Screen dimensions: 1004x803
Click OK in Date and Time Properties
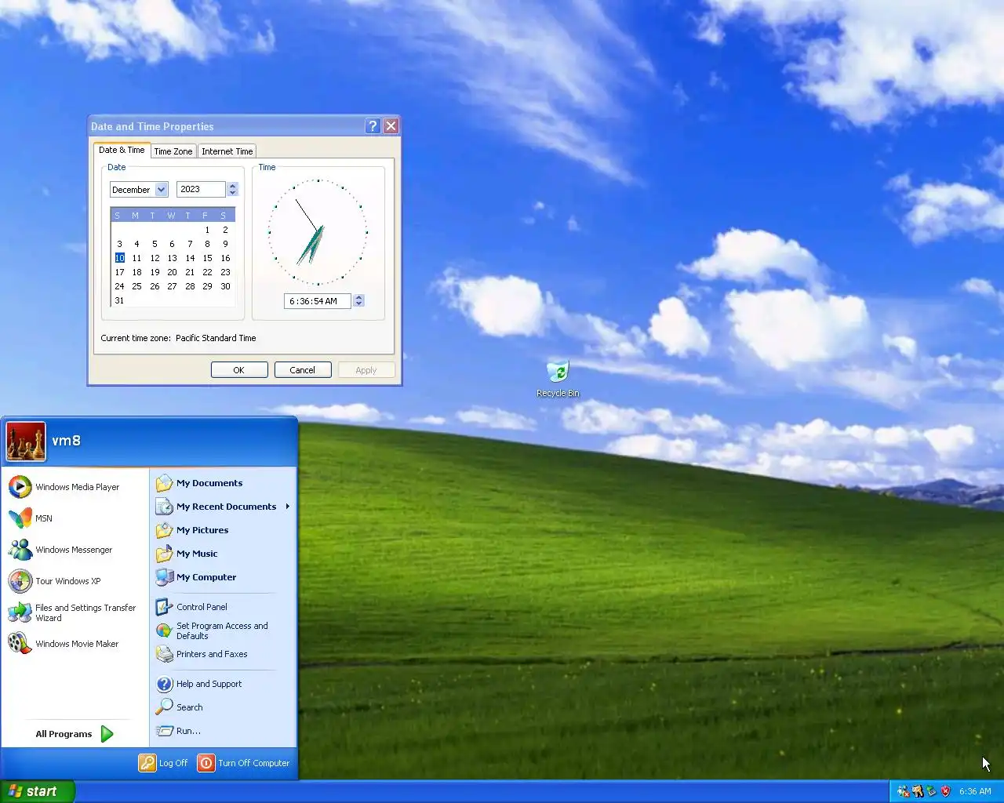point(239,370)
